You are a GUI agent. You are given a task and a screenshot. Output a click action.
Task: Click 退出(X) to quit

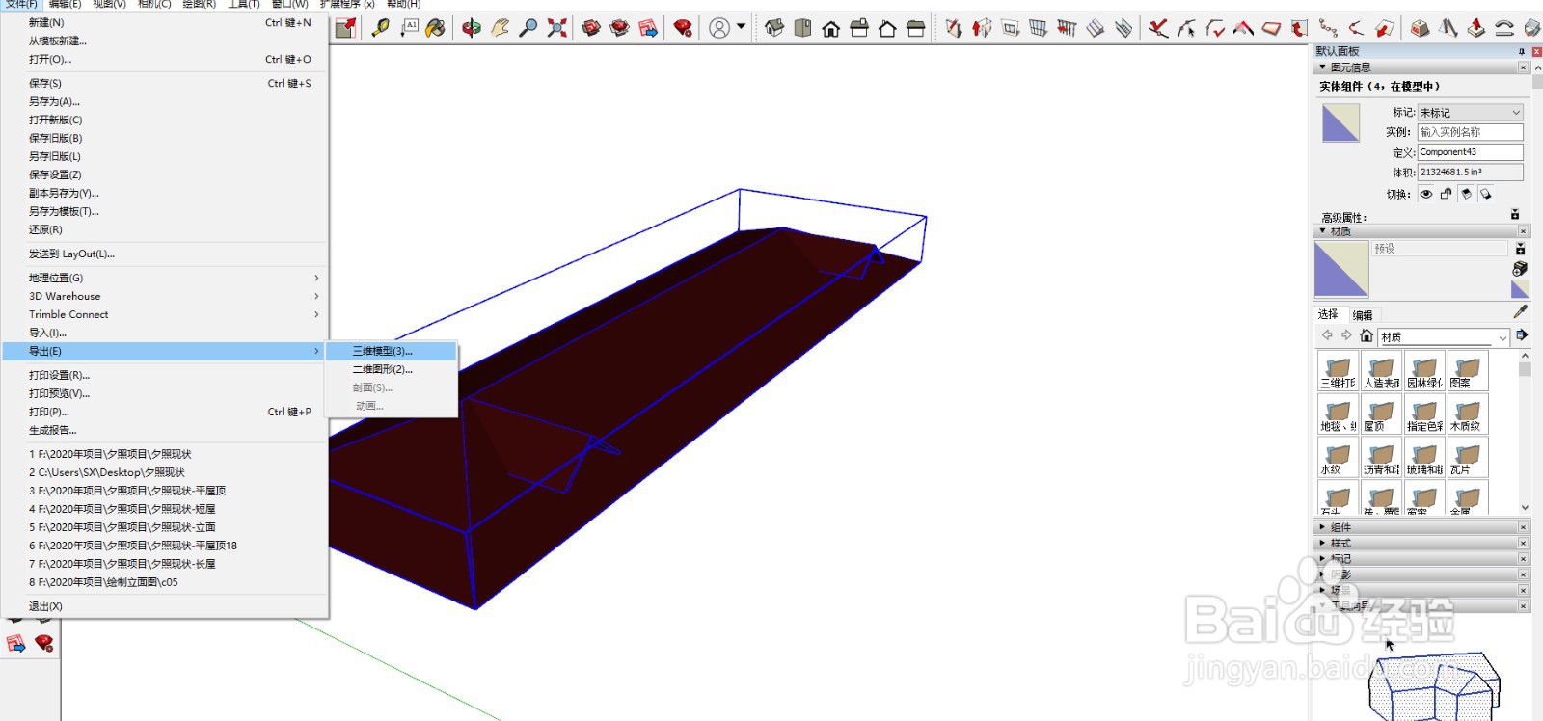tap(164, 606)
